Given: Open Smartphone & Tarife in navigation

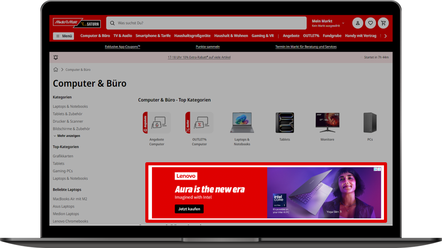Looking at the screenshot, I should (153, 36).
